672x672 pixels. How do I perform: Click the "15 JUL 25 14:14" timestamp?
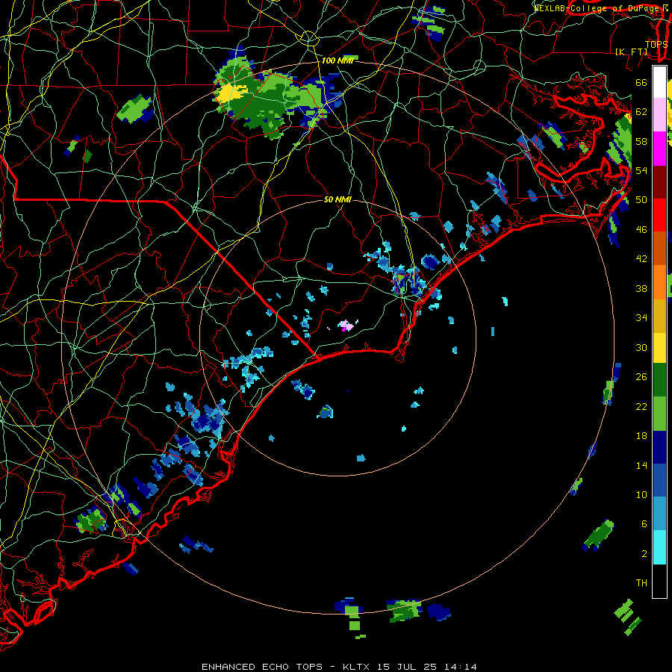427,667
